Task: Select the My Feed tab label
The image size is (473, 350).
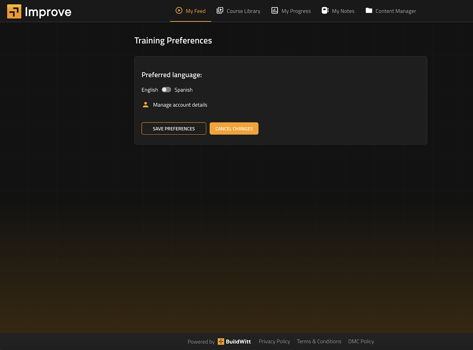Action: coord(195,11)
